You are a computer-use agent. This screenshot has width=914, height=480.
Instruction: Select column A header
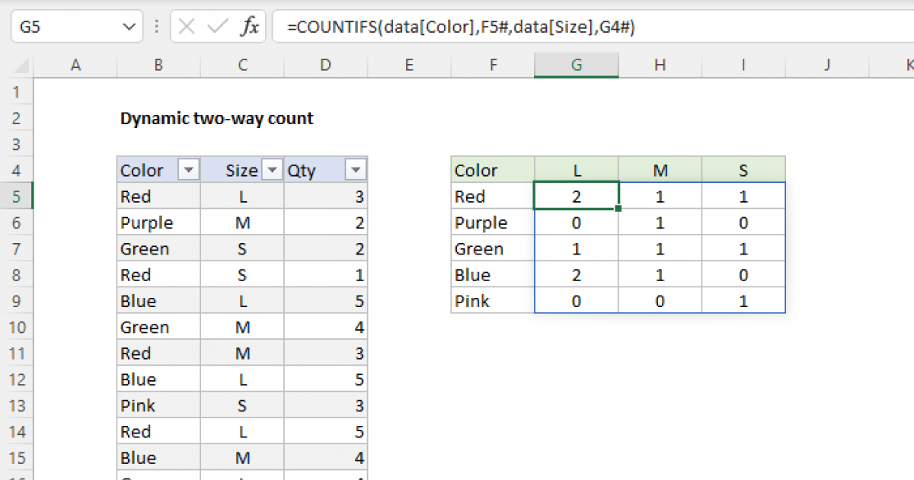pos(75,65)
